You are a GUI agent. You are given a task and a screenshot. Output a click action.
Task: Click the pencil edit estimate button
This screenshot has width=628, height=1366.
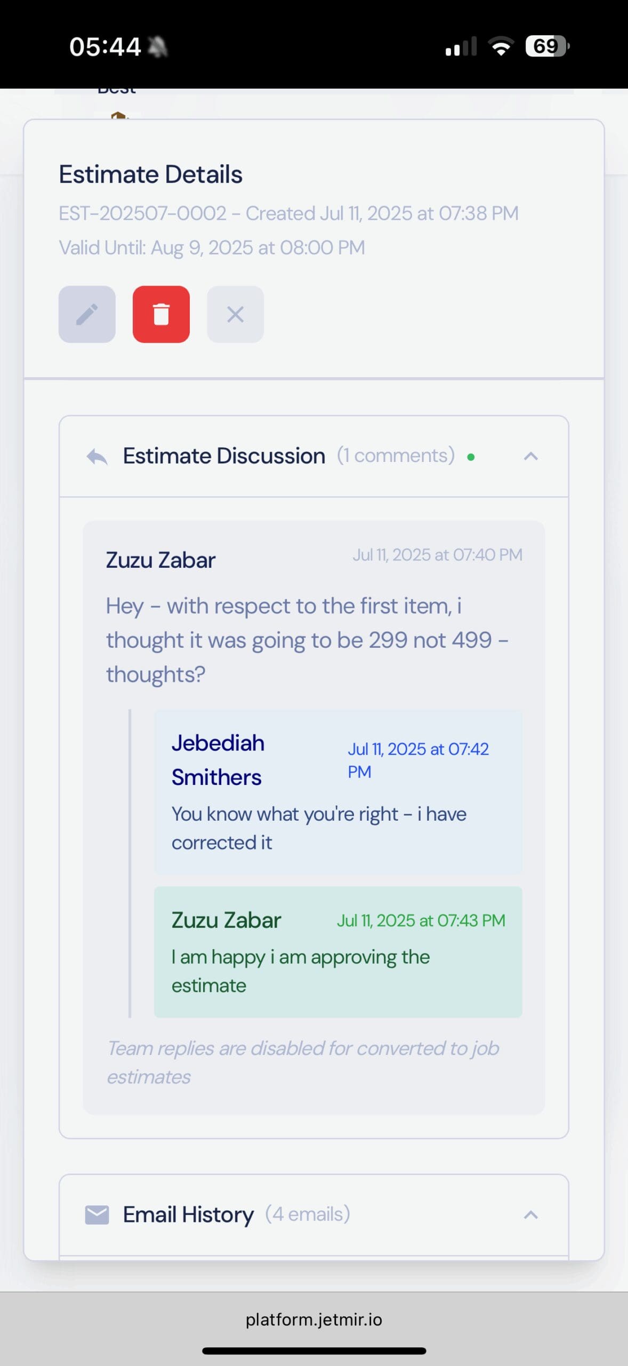coord(87,314)
